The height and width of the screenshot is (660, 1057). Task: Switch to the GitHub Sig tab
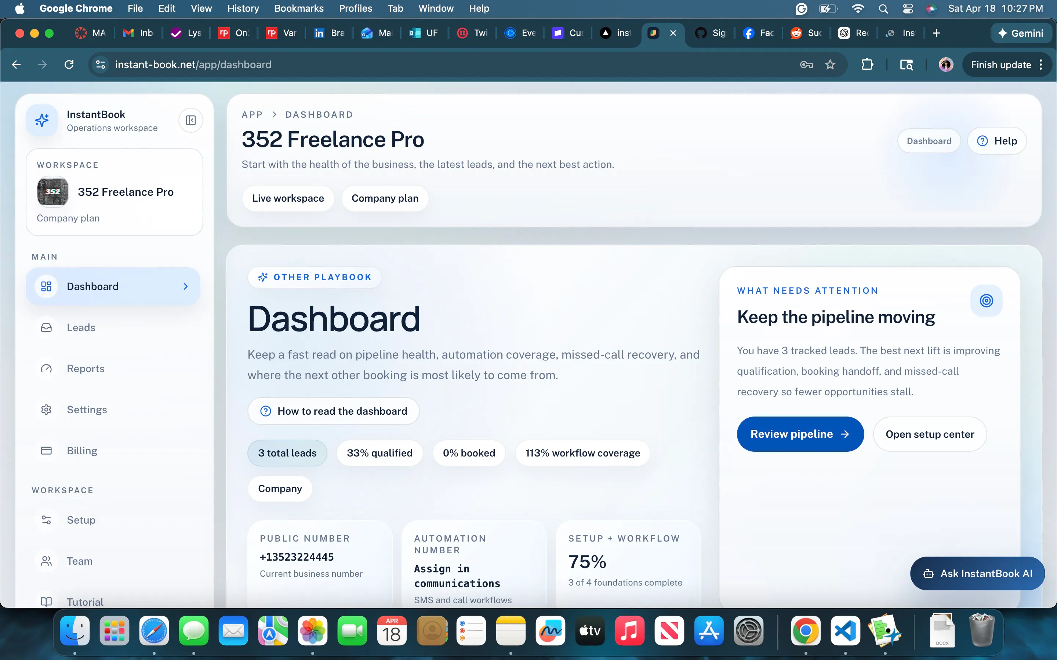[x=711, y=33]
